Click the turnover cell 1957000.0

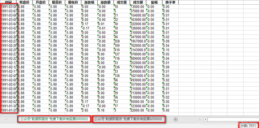click(138, 41)
